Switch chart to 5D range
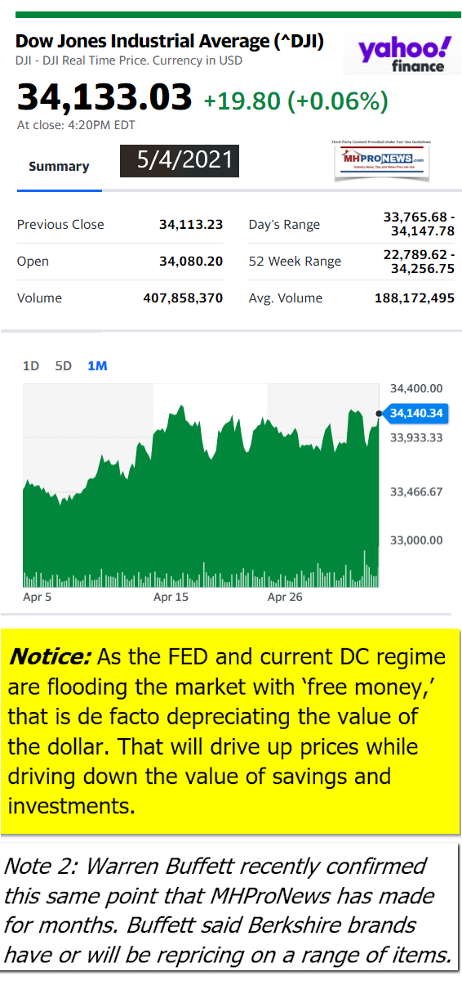Viewport: 462px width, 985px height. (63, 366)
